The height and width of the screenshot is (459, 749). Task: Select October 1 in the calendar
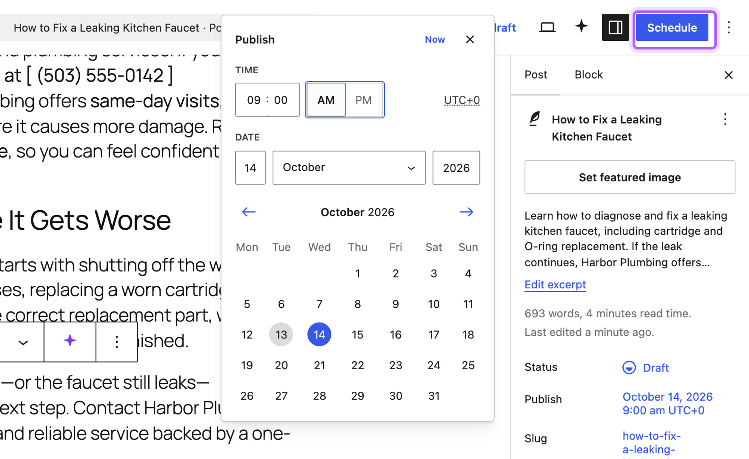(358, 273)
